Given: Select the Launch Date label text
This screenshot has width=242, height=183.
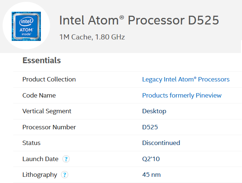Looking at the screenshot, I should pos(41,159).
